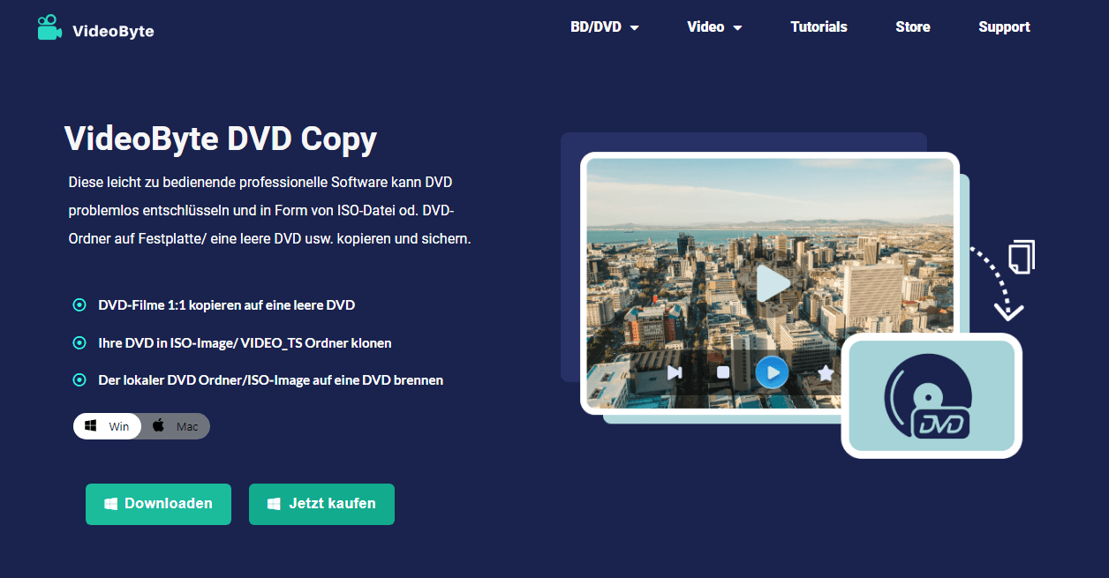Viewport: 1109px width, 578px height.
Task: Click the Windows icon on Jetzt kaufen button
Action: 274,504
